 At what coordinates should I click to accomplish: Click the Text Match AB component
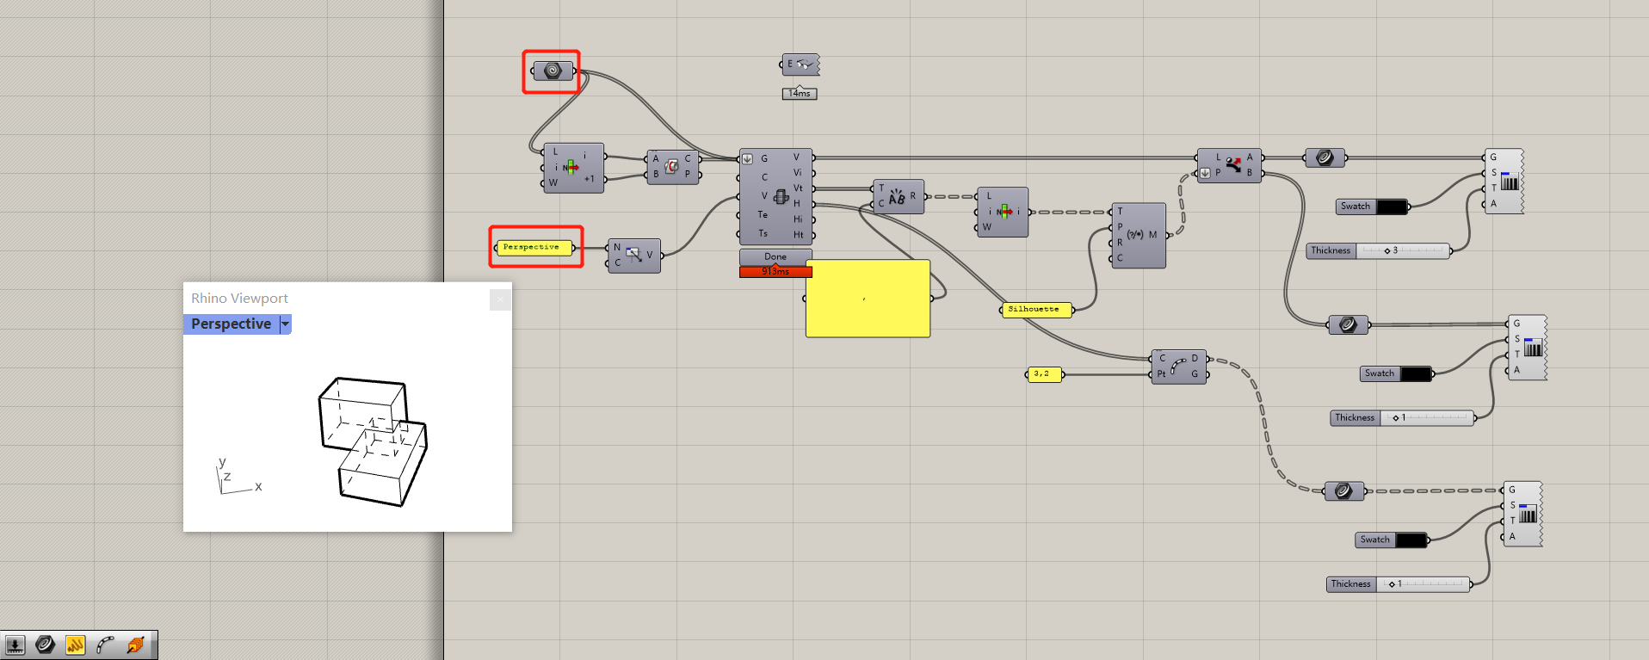click(x=898, y=196)
